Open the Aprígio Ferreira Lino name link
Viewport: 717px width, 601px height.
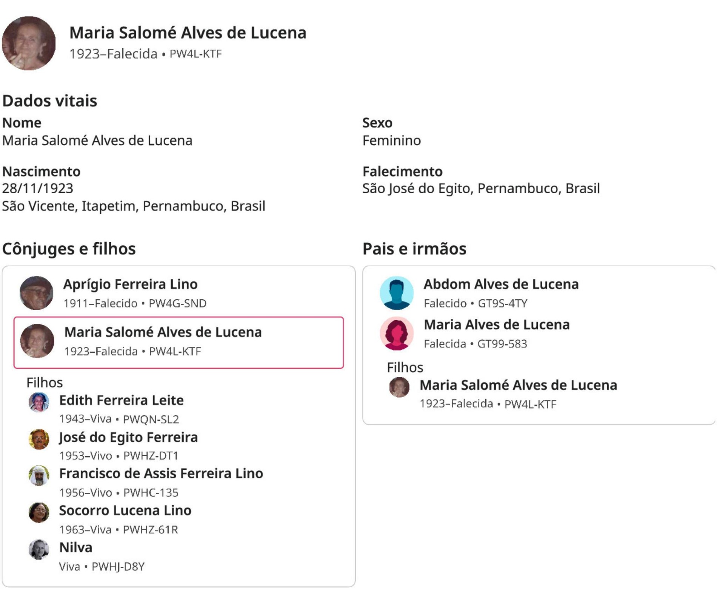coord(130,284)
